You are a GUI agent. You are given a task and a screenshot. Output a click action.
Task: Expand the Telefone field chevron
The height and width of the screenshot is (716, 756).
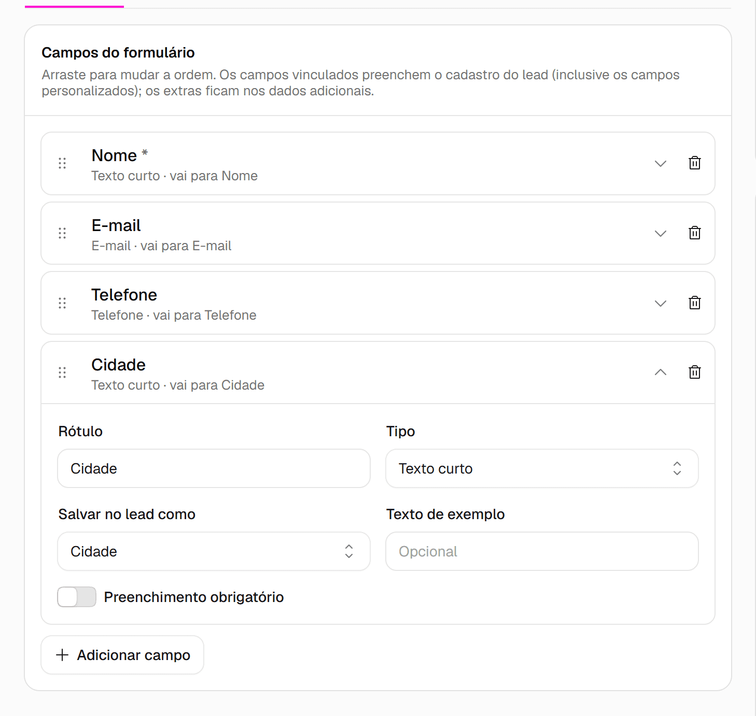pos(660,304)
